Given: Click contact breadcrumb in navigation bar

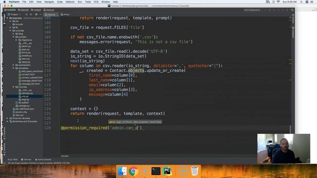Looking at the screenshot, I should [36, 10].
